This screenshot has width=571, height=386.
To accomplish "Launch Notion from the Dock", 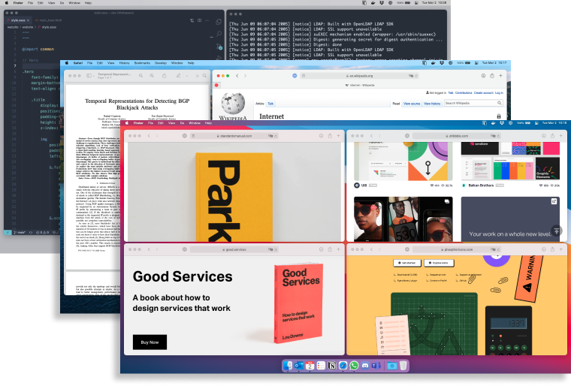I will [332, 366].
